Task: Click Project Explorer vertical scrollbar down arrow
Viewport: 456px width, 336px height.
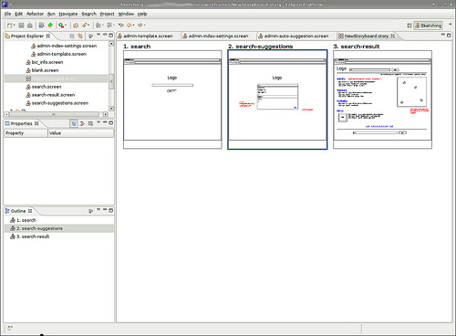Action: (x=111, y=109)
